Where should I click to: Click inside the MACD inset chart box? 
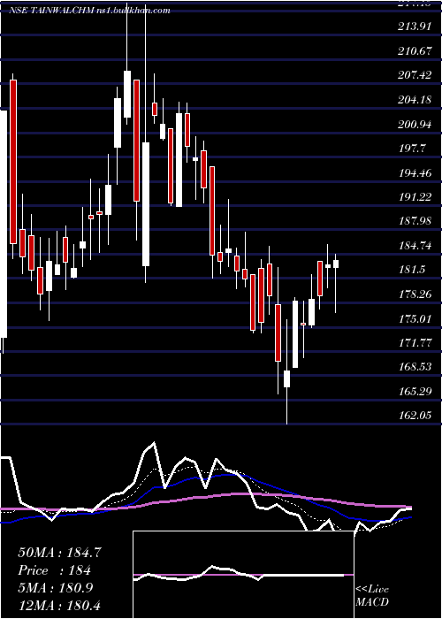(x=243, y=575)
